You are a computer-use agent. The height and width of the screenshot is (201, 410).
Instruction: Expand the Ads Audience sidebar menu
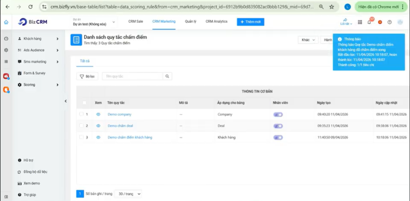coord(38,50)
